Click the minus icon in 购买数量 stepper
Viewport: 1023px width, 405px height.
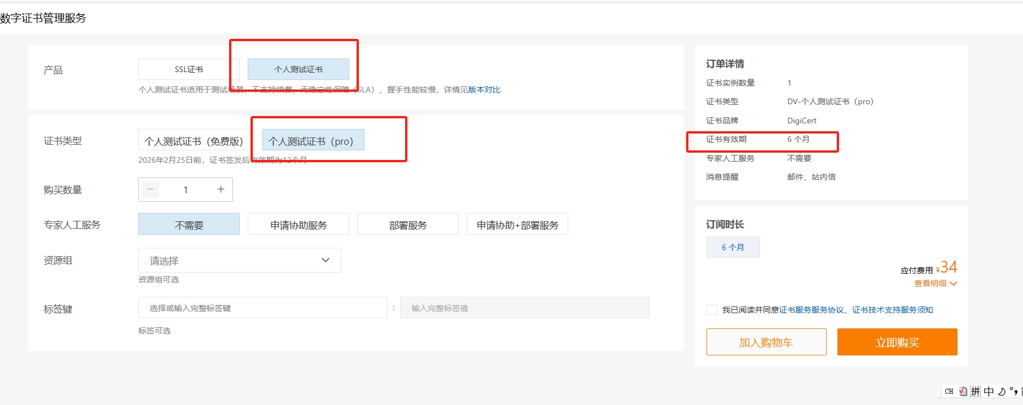click(150, 190)
